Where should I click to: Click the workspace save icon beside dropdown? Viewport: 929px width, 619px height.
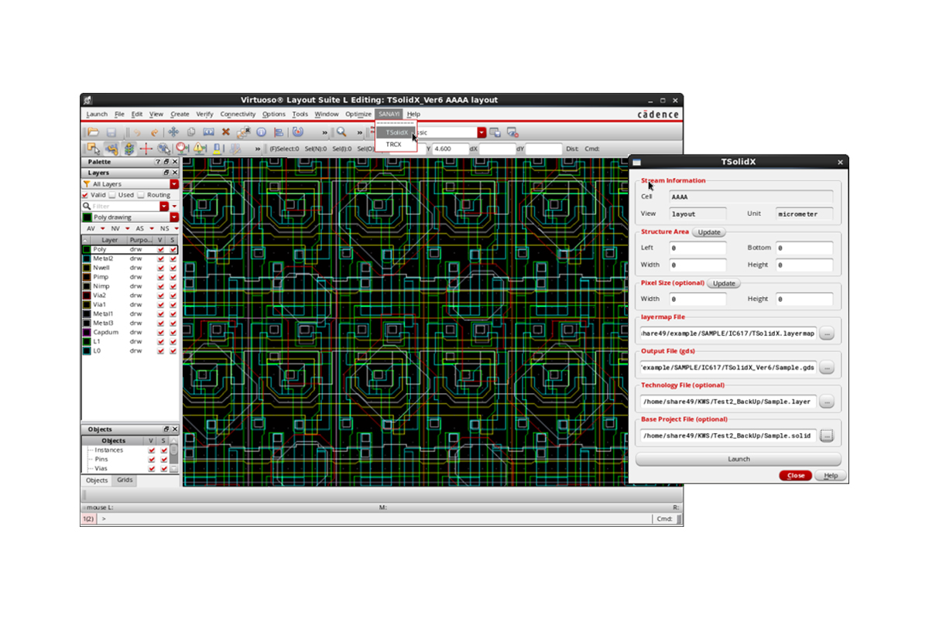tap(495, 132)
